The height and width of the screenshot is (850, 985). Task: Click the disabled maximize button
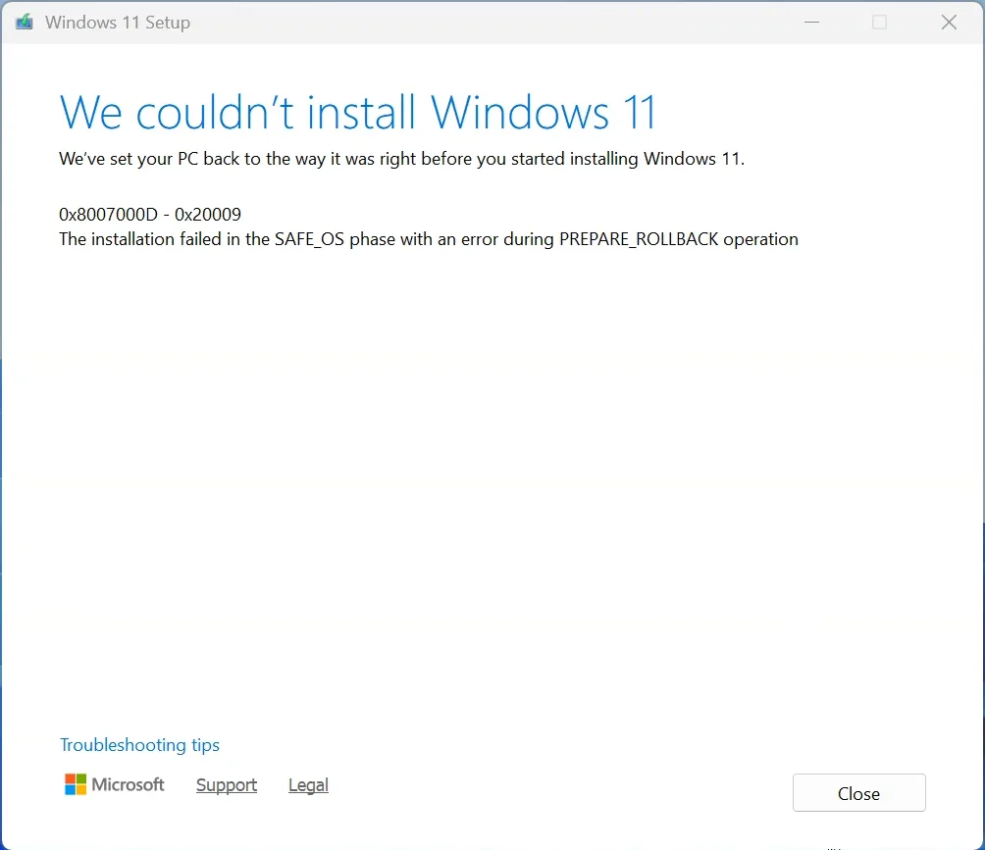coord(879,22)
